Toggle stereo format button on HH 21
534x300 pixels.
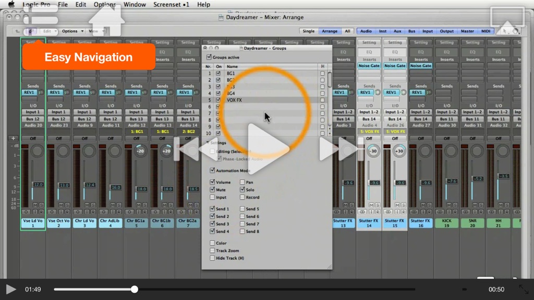(492, 211)
